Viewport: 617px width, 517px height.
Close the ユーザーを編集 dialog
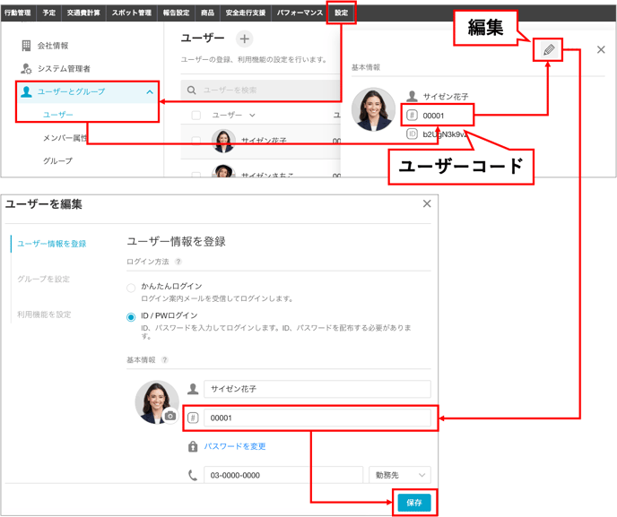point(427,203)
